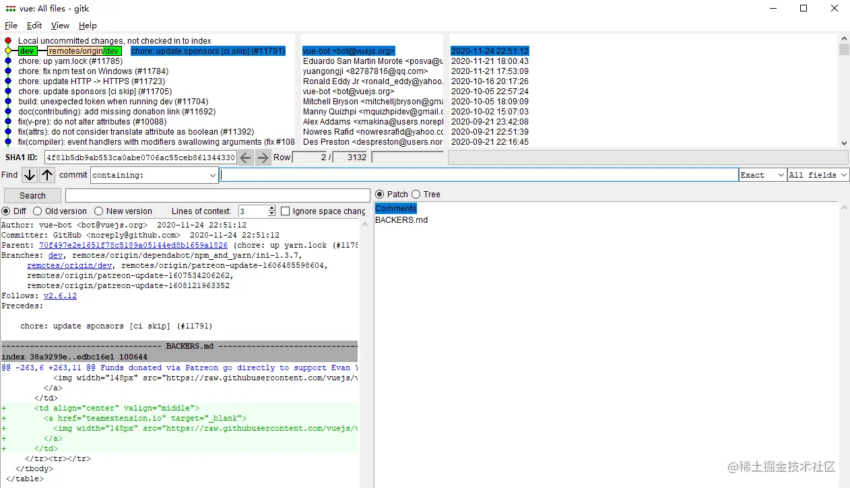
Task: Open the Help menu
Action: tap(88, 26)
